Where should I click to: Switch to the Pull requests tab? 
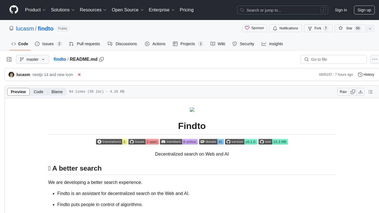pos(84,44)
